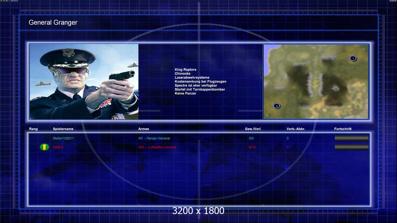Select start position marker 1 on the map
The image size is (397, 223).
tap(353, 58)
